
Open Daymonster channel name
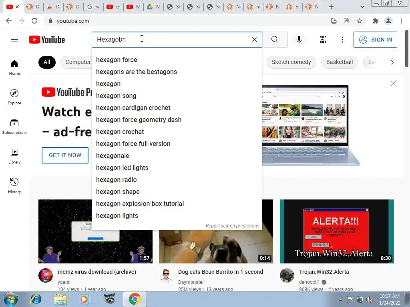[x=191, y=282]
